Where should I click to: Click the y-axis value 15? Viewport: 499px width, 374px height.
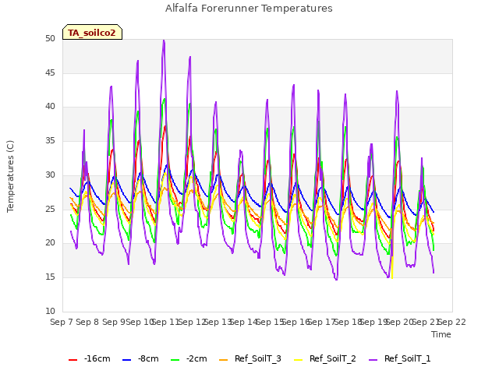[x=50, y=277]
